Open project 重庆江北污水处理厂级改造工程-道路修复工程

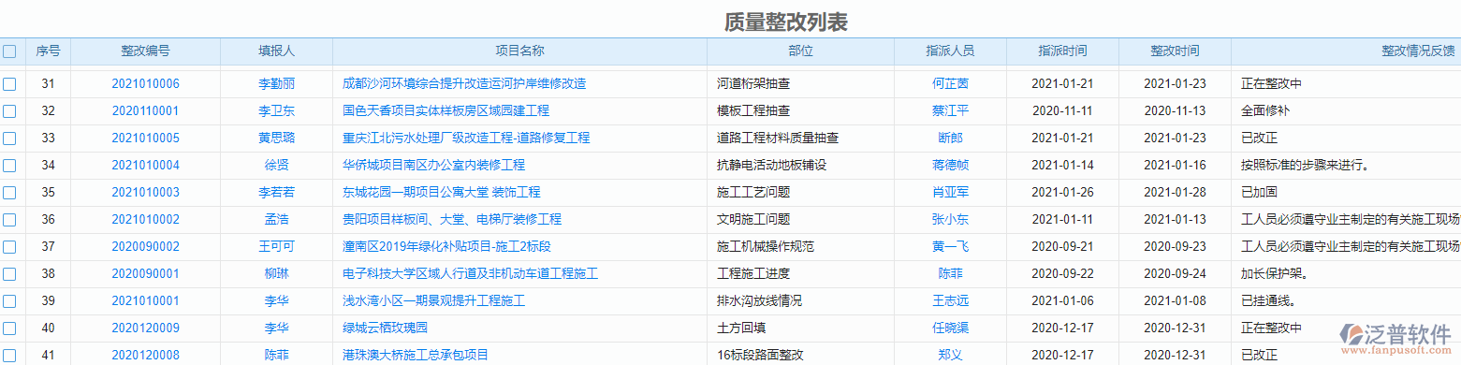click(466, 139)
